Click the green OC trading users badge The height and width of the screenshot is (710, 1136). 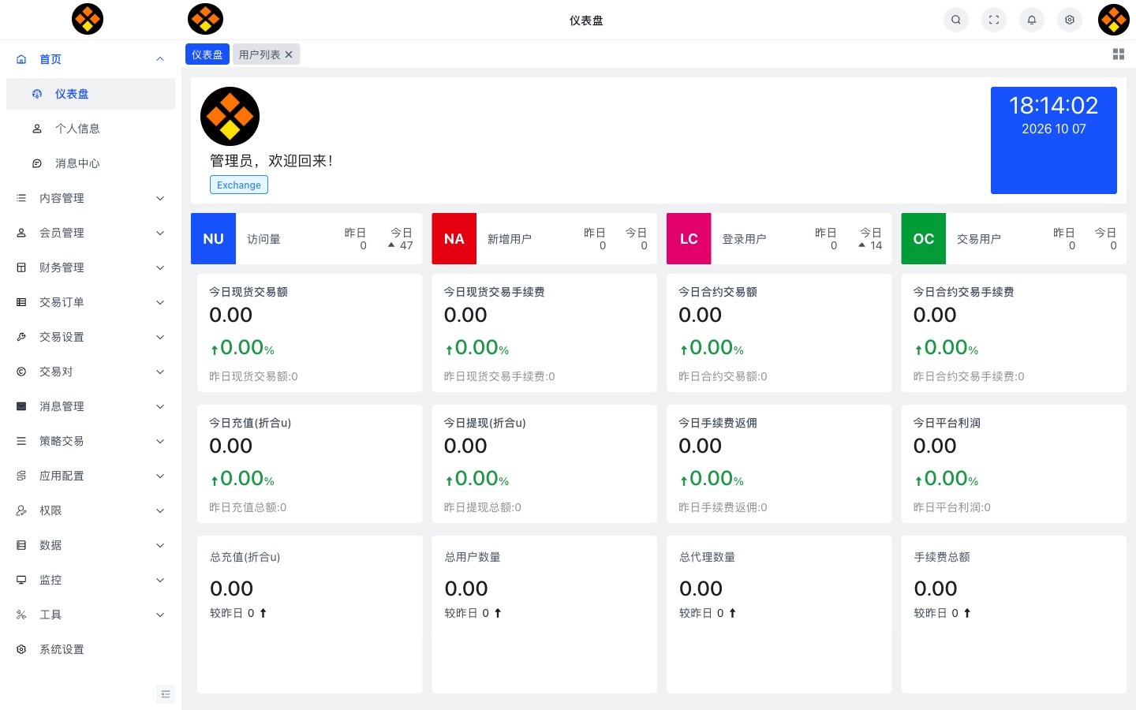coord(924,238)
